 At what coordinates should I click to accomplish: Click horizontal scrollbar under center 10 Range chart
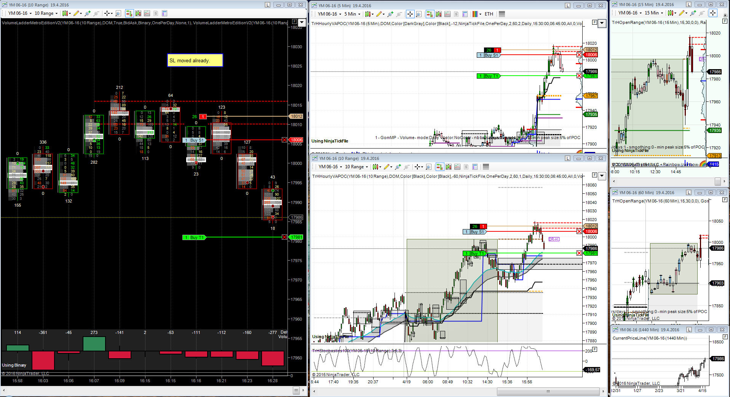tap(548, 391)
